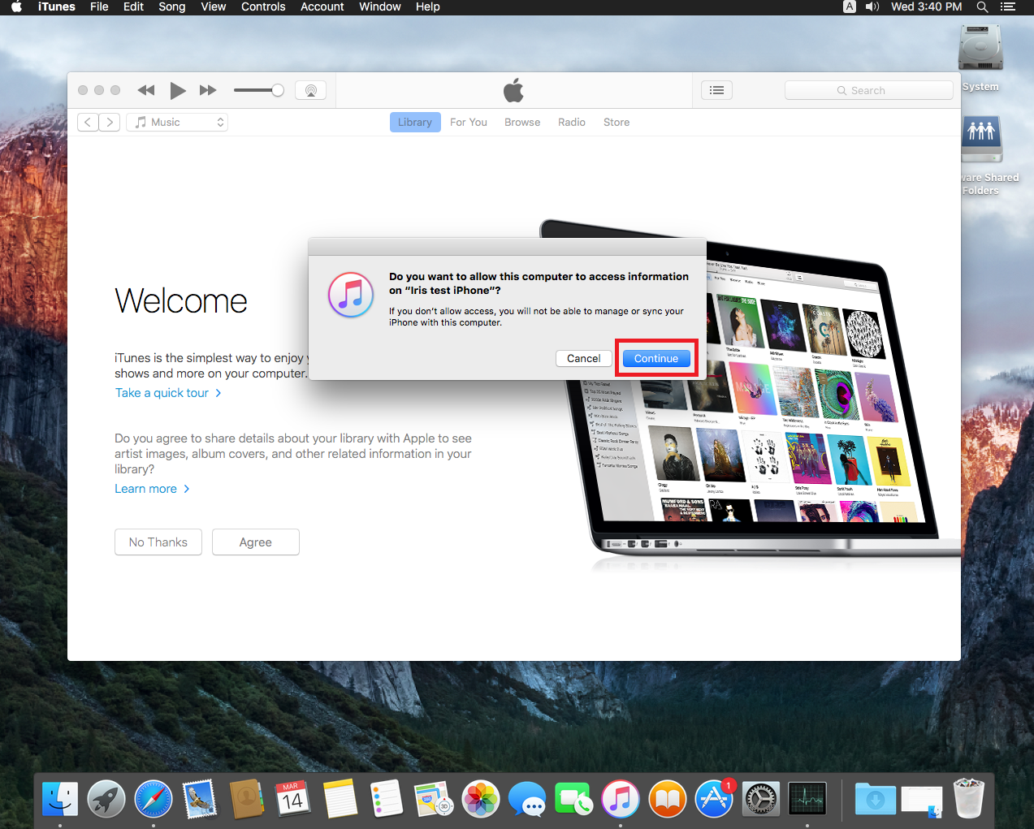Screen dimensions: 1034x829
Task: Click the Agree button
Action: pyautogui.click(x=256, y=542)
